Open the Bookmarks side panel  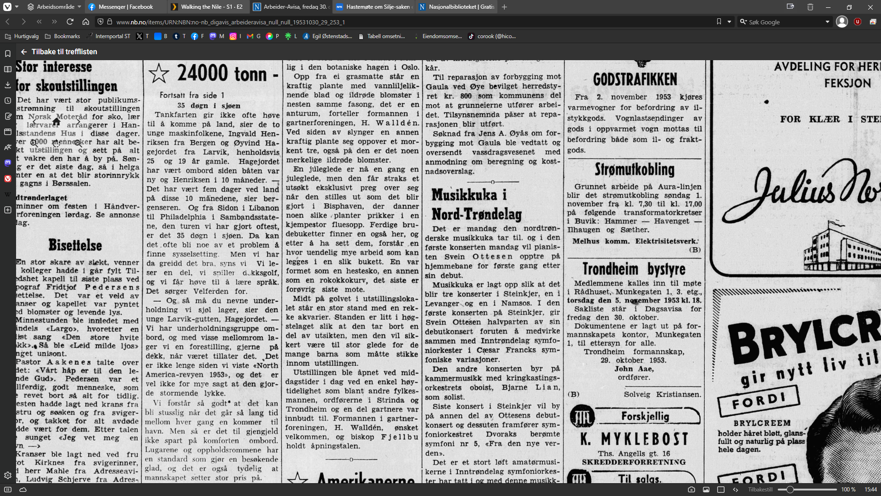[x=8, y=54]
